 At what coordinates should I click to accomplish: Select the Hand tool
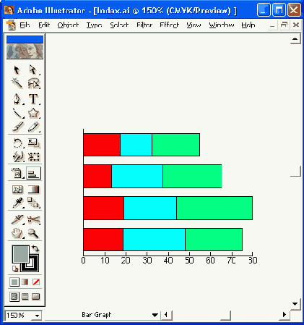(x=17, y=233)
